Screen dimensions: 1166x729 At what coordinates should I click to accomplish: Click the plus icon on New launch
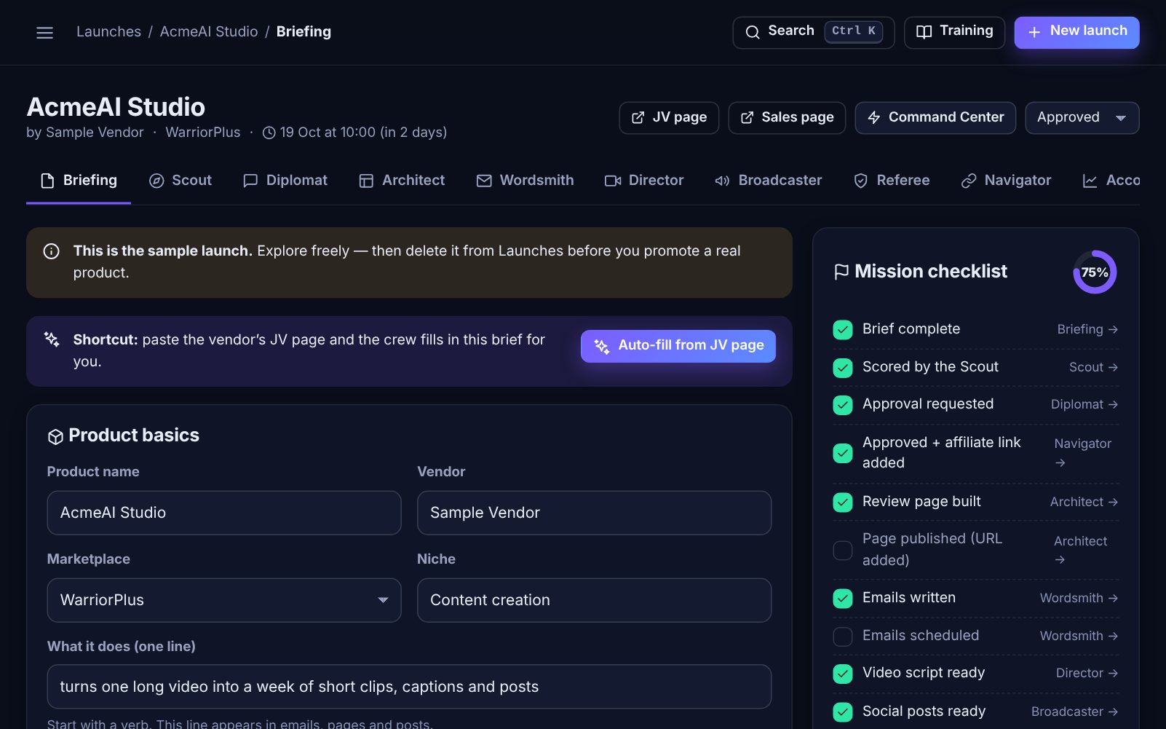pyautogui.click(x=1034, y=32)
